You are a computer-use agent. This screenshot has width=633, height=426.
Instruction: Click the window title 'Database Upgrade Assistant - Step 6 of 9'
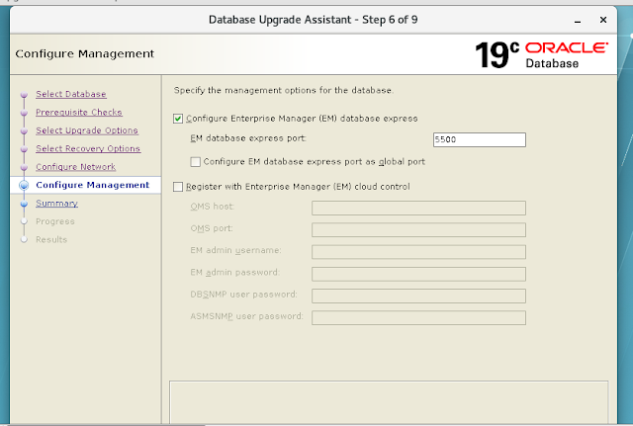pos(314,20)
